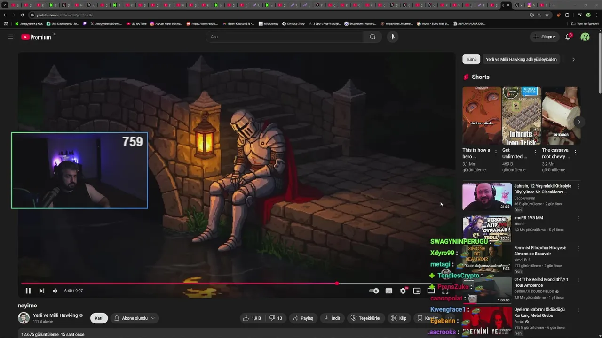Open Tüm Yer İşaretleri bookmarks folder

(x=585, y=23)
